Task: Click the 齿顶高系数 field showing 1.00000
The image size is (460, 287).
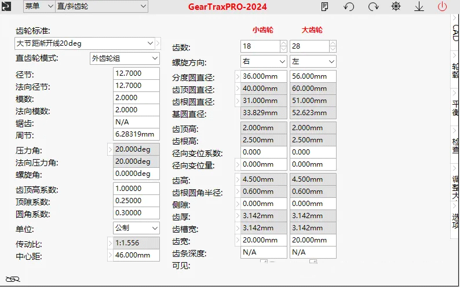Action: [x=136, y=188]
